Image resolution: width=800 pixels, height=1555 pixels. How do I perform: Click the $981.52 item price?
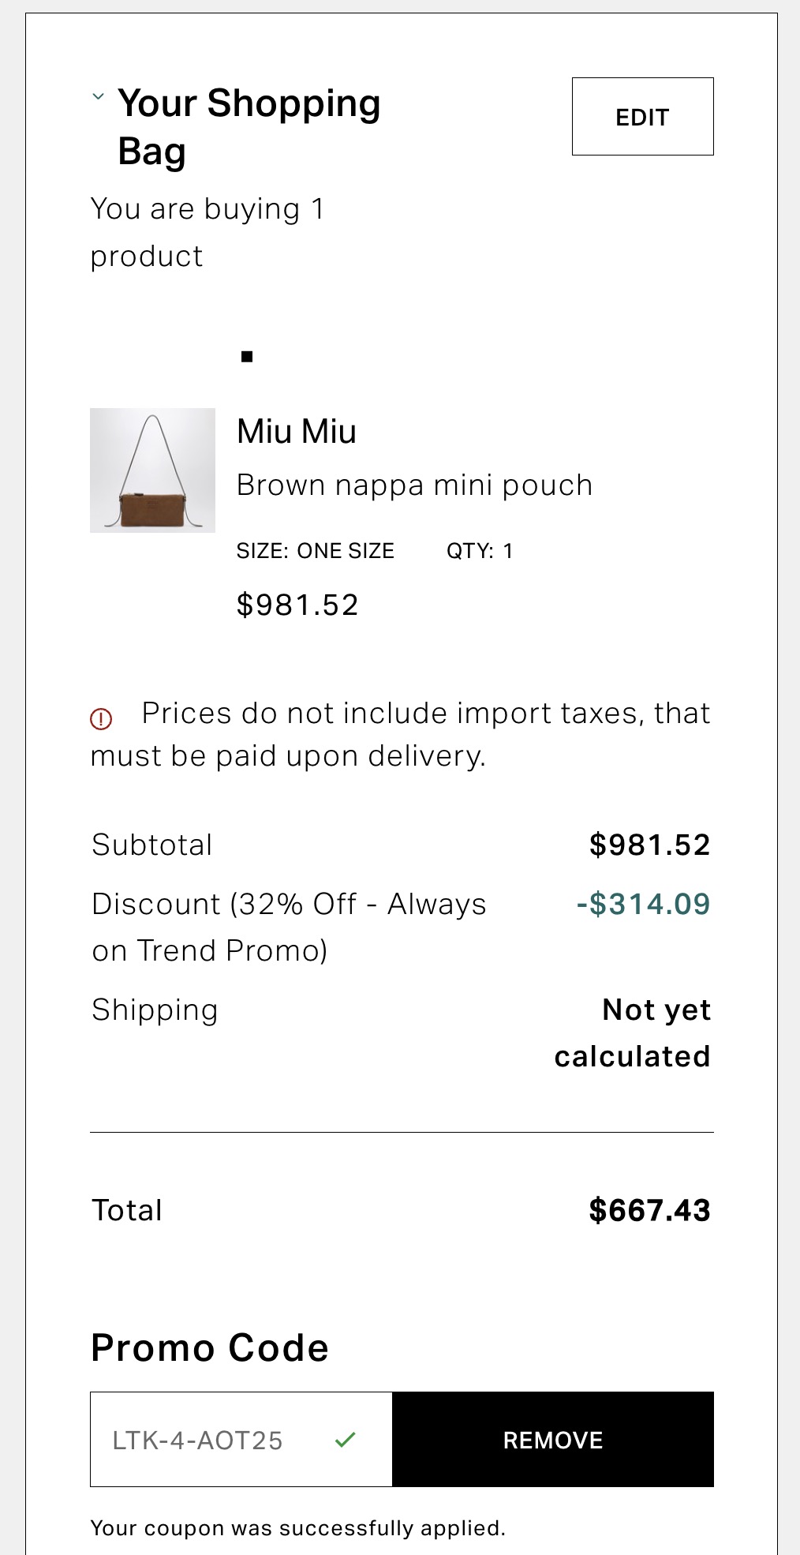[297, 605]
